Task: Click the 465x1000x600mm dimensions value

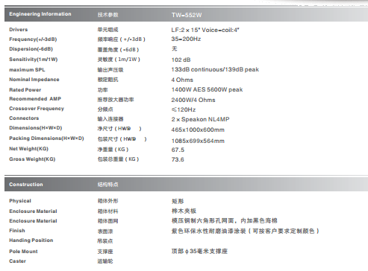Action: 198,130
